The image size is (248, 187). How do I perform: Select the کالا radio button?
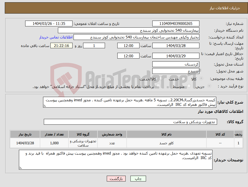(x=201, y=78)
